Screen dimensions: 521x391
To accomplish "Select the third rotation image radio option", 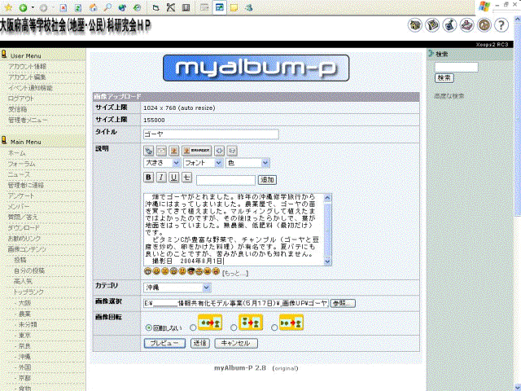I will point(274,327).
